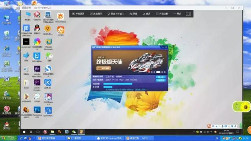Click the fullscreen icon in remote toolbar
The width and height of the screenshot is (251, 141).
tap(188, 14)
